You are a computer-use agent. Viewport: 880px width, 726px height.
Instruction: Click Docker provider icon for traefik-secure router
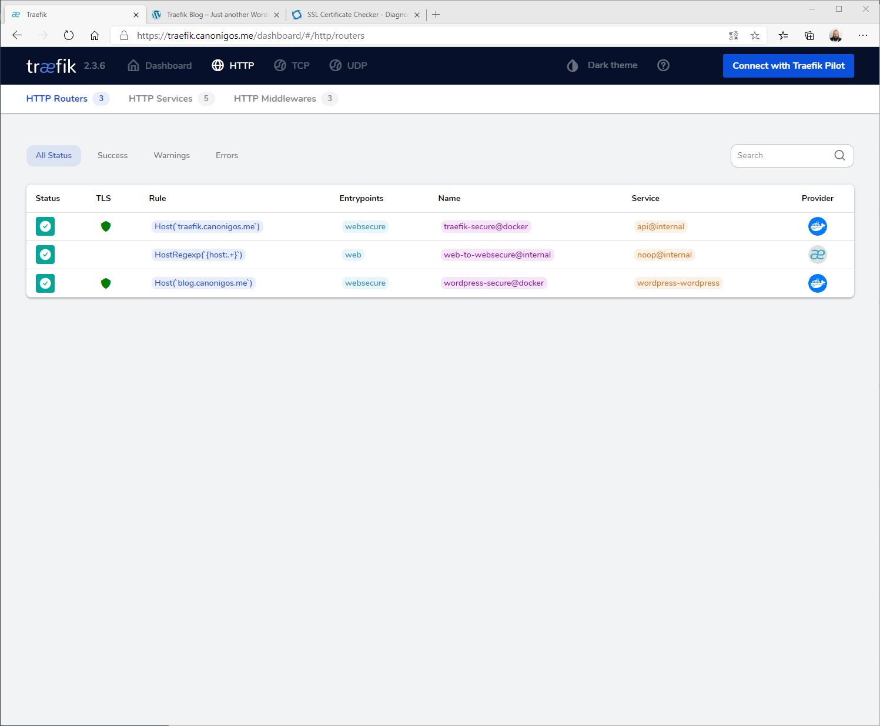817,226
